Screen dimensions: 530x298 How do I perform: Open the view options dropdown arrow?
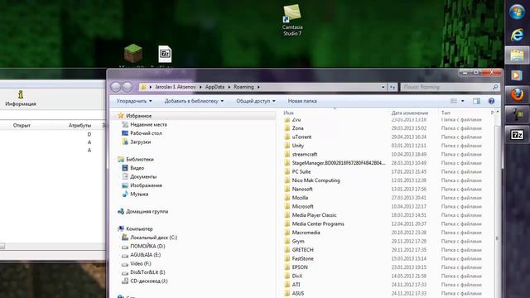pos(462,101)
